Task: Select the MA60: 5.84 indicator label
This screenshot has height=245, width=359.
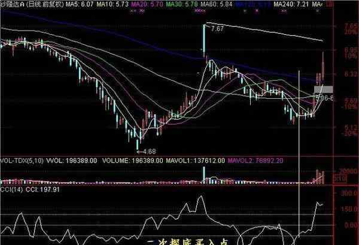Action: [x=217, y=4]
